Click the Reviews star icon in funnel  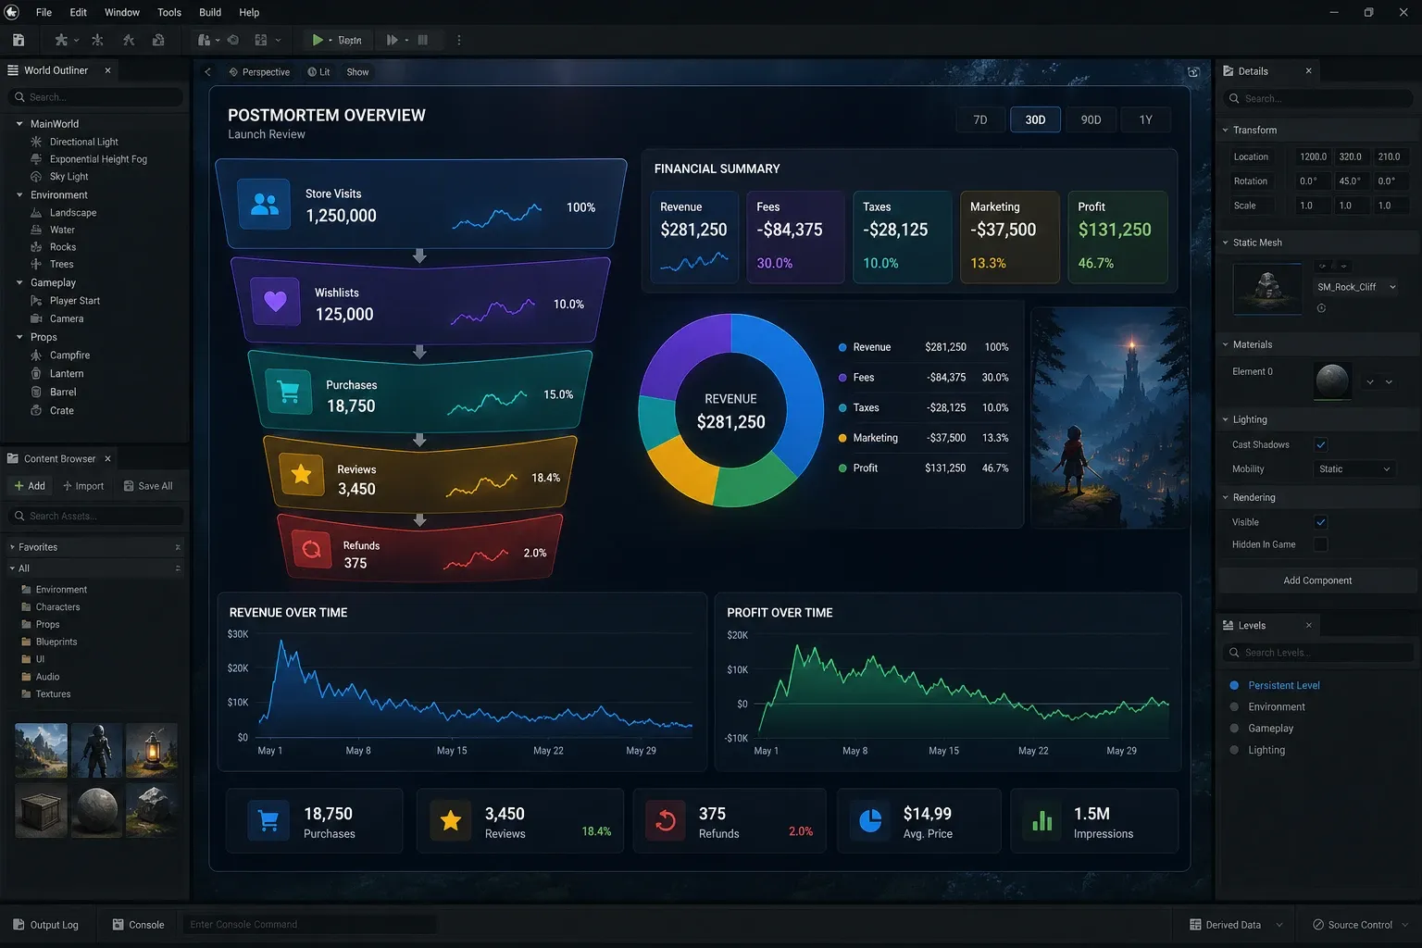click(301, 475)
